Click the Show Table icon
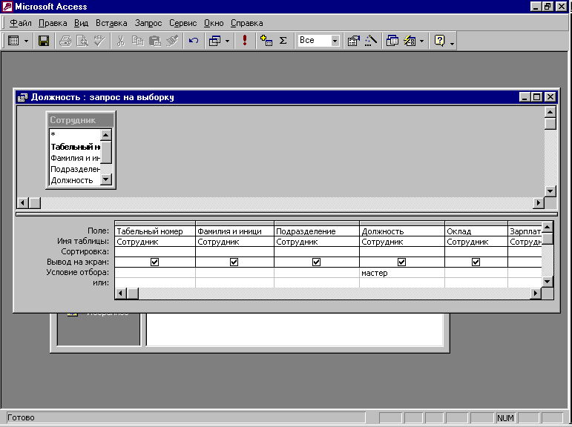This screenshot has width=572, height=427. pyautogui.click(x=266, y=41)
